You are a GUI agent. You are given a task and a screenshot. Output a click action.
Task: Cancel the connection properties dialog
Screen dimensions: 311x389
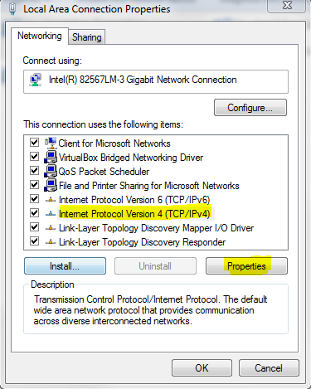coord(269,368)
